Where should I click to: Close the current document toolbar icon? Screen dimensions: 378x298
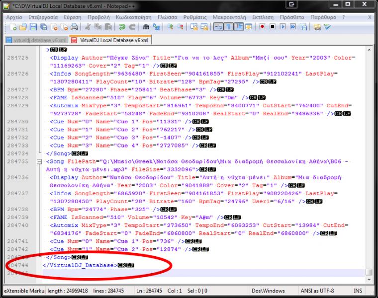[x=54, y=27]
